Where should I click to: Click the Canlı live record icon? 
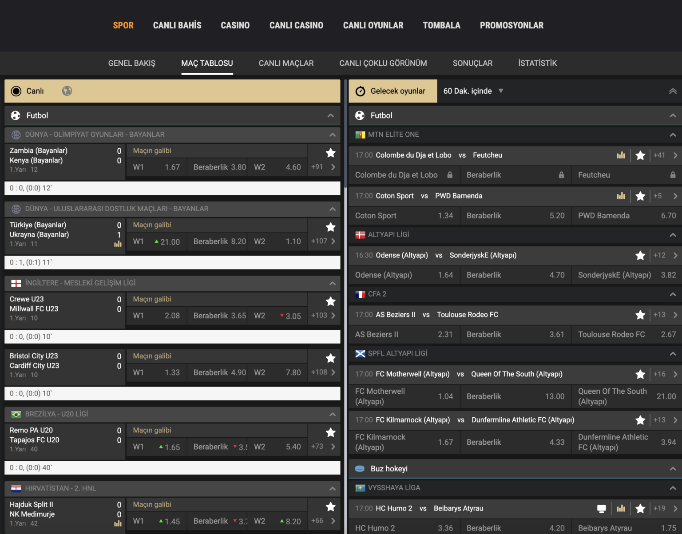16,91
